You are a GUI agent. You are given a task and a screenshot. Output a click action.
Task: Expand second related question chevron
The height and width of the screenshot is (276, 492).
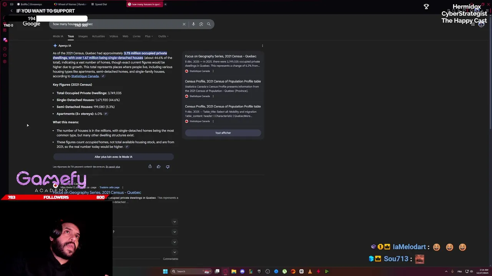click(x=175, y=232)
